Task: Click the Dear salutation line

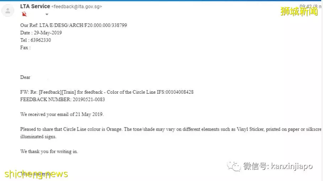Action: [25, 77]
